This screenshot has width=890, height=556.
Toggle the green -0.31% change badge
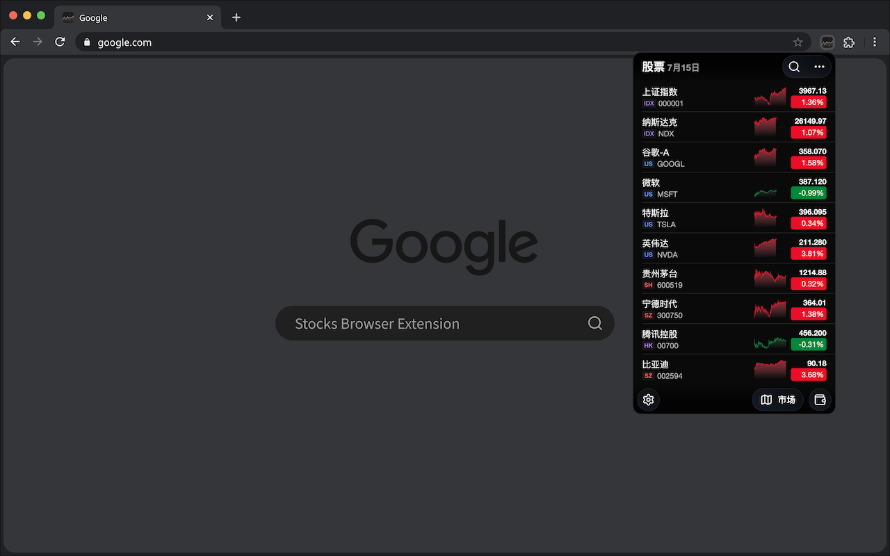pyautogui.click(x=809, y=344)
